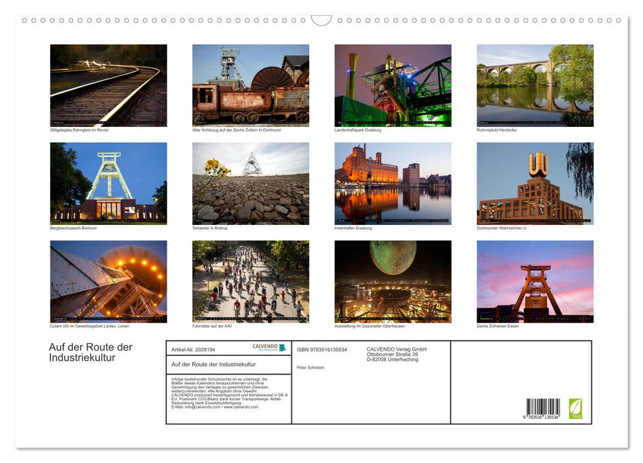
Task: Select the Innenhafen Duisburg picture
Action: [393, 183]
